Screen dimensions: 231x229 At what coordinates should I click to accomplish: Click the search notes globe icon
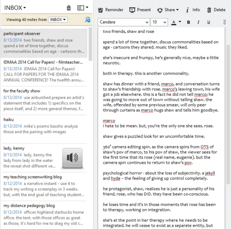pyautogui.click(x=88, y=19)
